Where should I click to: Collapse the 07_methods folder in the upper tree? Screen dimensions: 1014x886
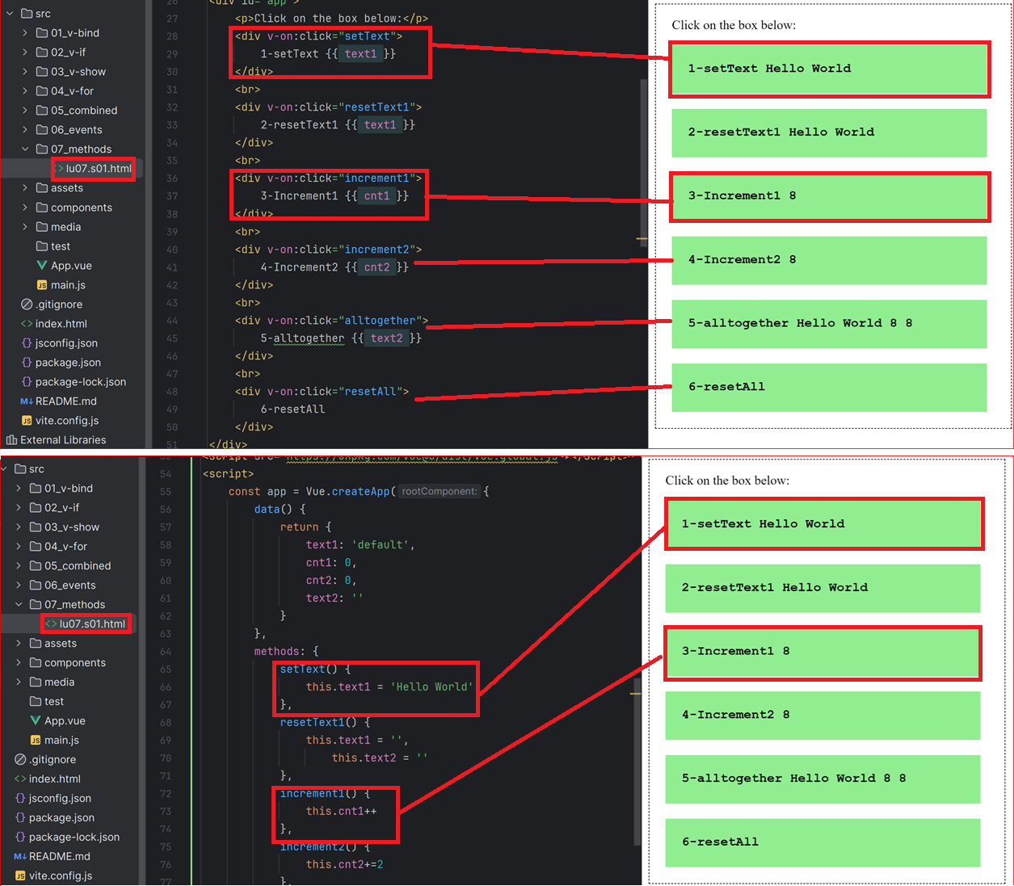tap(25, 149)
